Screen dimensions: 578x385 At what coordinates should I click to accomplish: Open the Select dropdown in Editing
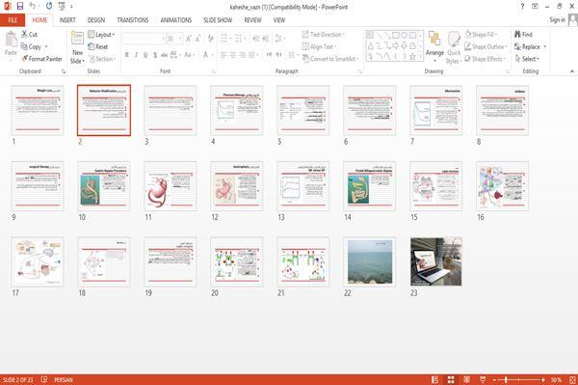pyautogui.click(x=527, y=59)
